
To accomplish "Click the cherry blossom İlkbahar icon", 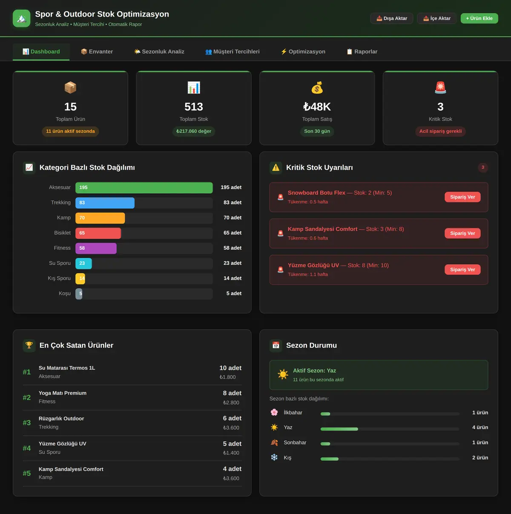I will [274, 412].
